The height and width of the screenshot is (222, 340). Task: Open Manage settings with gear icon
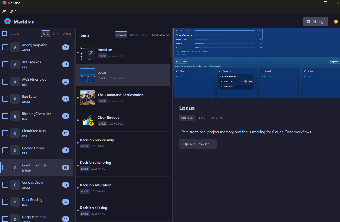point(316,21)
